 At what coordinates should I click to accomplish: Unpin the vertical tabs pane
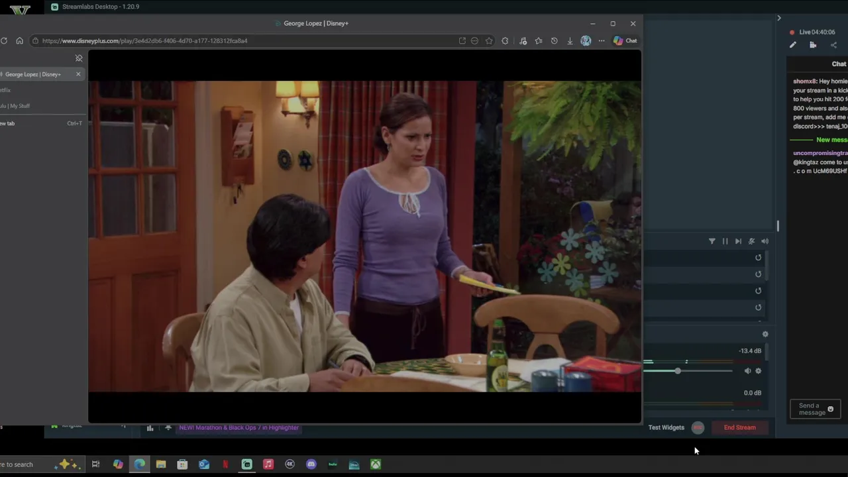tap(79, 58)
